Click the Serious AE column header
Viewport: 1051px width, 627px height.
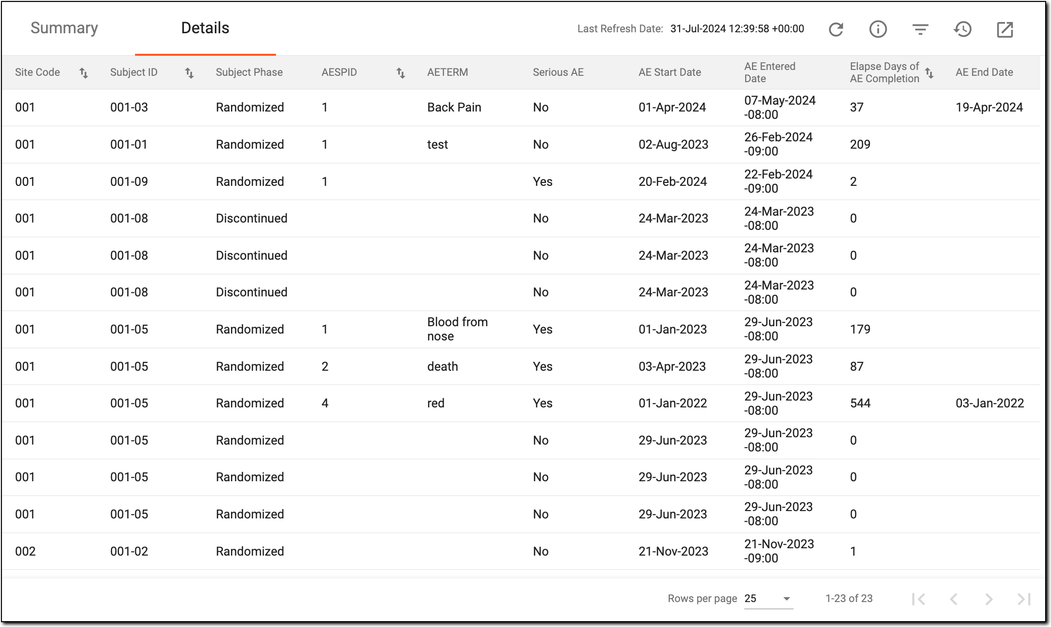tap(558, 72)
